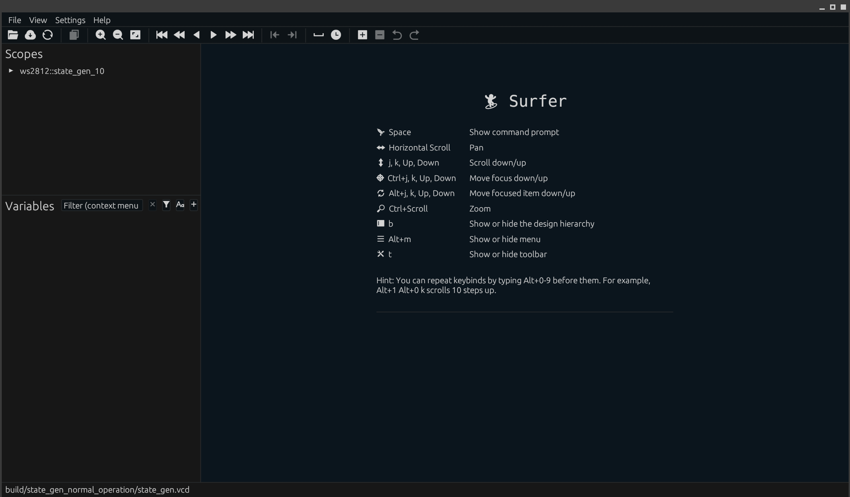
Task: Click the download from URL icon
Action: click(x=30, y=35)
